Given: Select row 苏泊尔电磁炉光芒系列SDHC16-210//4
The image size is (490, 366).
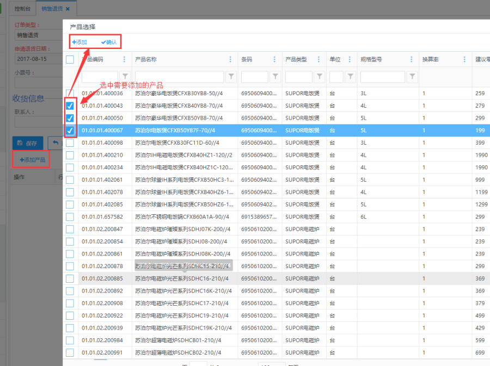Looking at the screenshot, I should (x=181, y=278).
